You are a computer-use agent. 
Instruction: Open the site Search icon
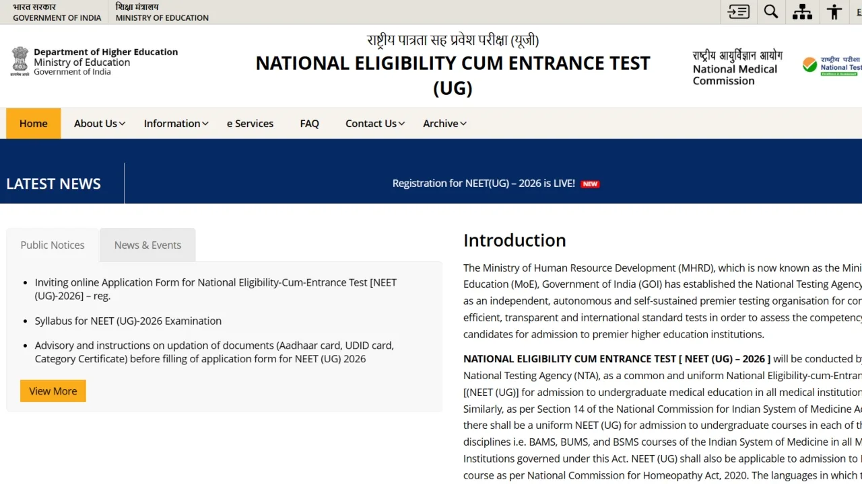click(x=770, y=11)
